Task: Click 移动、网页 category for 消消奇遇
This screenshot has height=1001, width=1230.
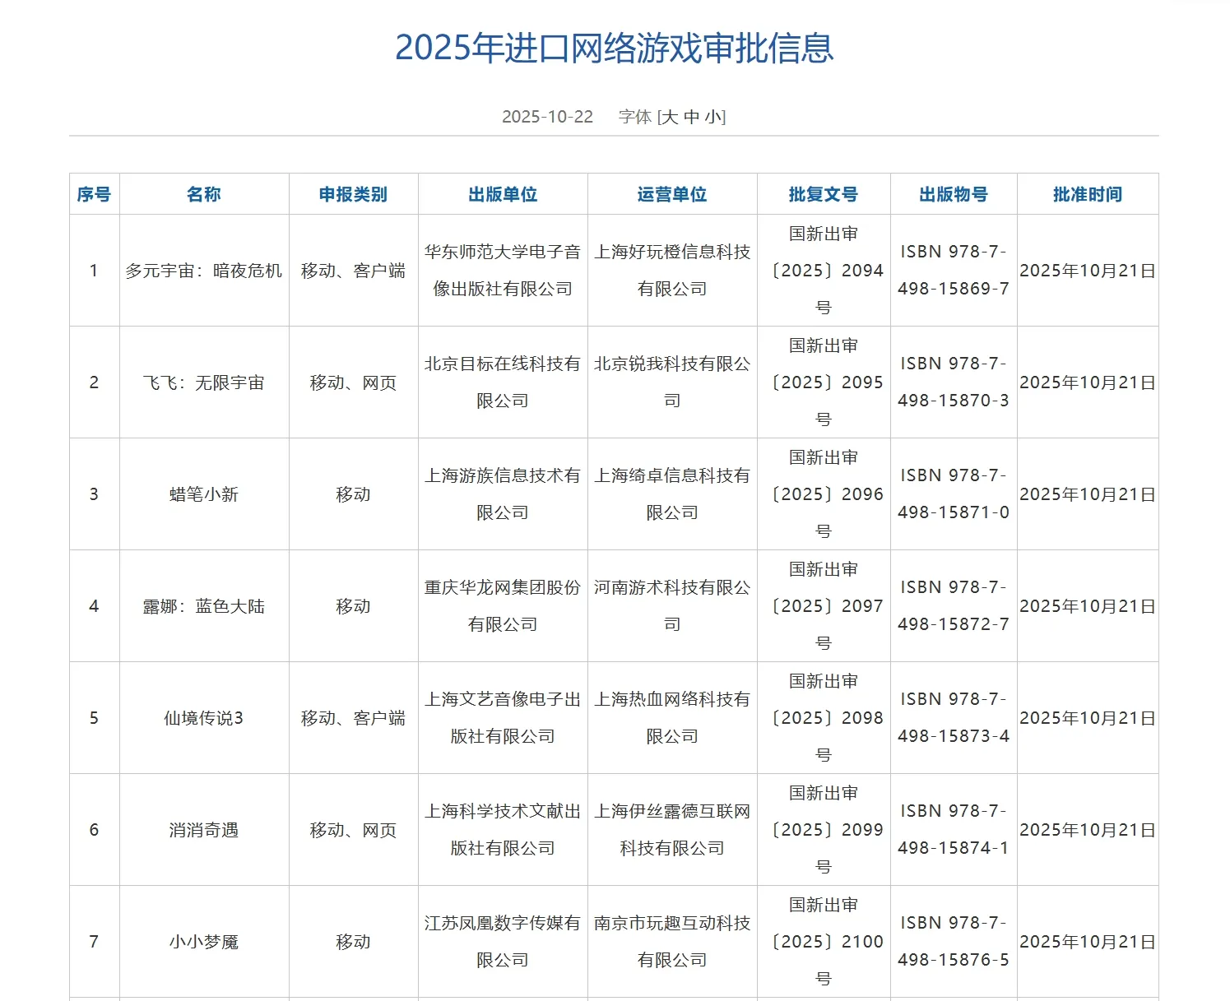Action: [354, 830]
